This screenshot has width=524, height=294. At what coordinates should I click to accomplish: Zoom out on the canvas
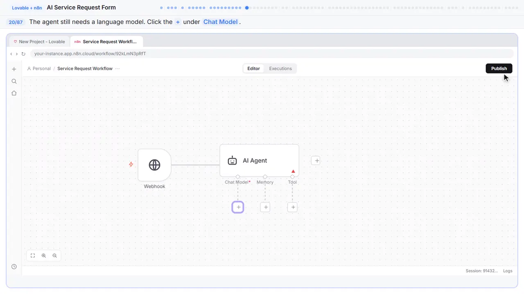(x=54, y=256)
